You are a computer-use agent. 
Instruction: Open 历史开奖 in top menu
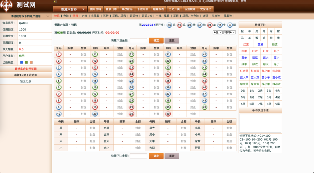click(x=174, y=9)
